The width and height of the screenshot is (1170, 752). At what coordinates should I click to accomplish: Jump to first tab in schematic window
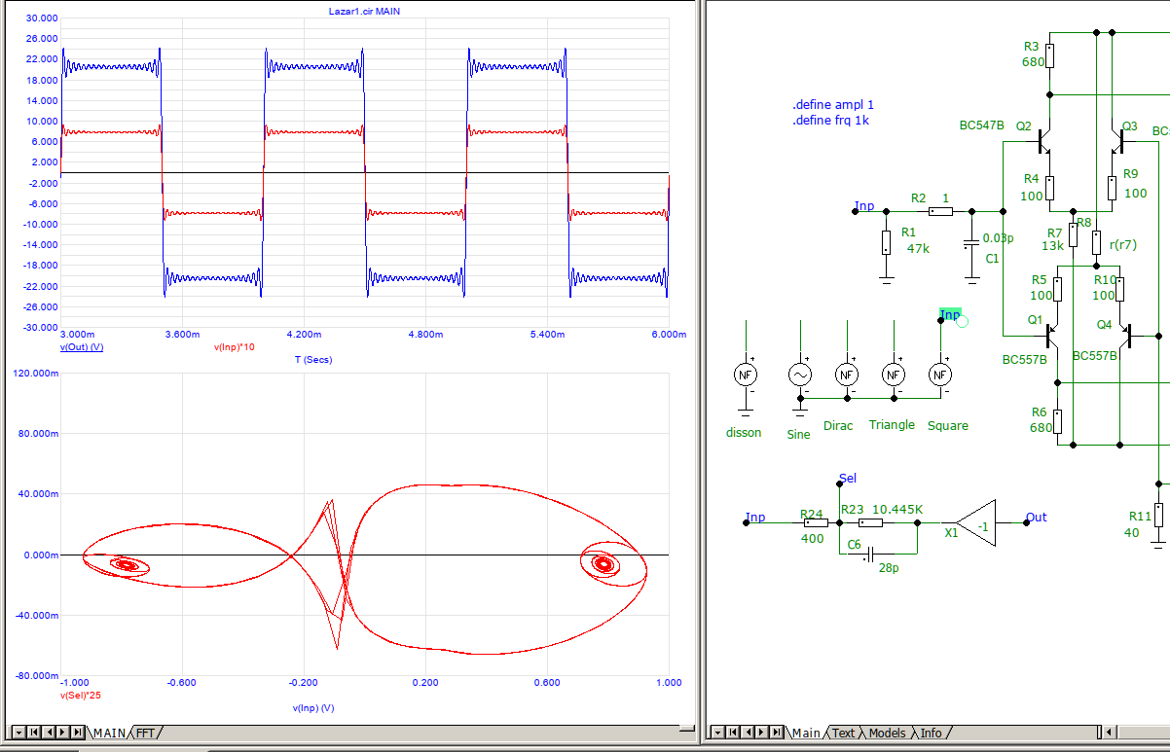click(734, 732)
